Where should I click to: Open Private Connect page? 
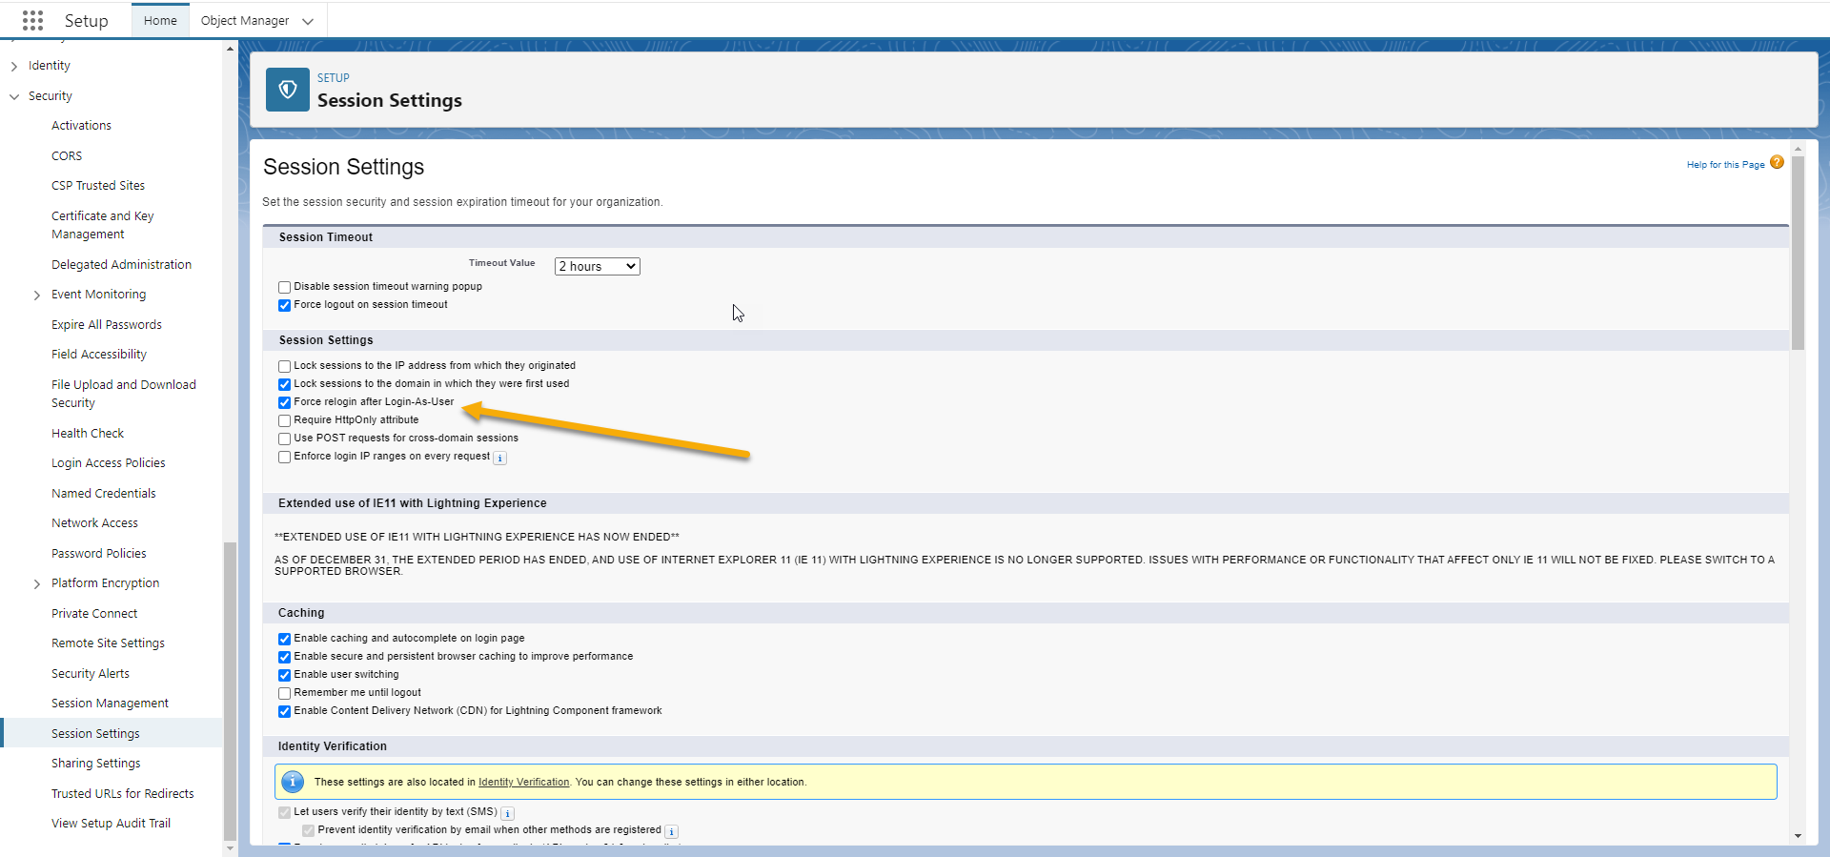tap(94, 614)
